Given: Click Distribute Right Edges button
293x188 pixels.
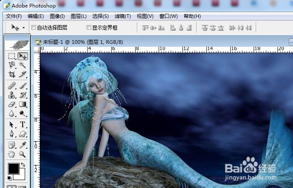Looking at the screenshot, I should pyautogui.click(x=248, y=28).
